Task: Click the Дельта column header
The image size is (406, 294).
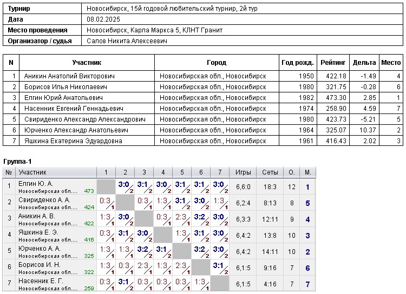Action: (x=364, y=63)
